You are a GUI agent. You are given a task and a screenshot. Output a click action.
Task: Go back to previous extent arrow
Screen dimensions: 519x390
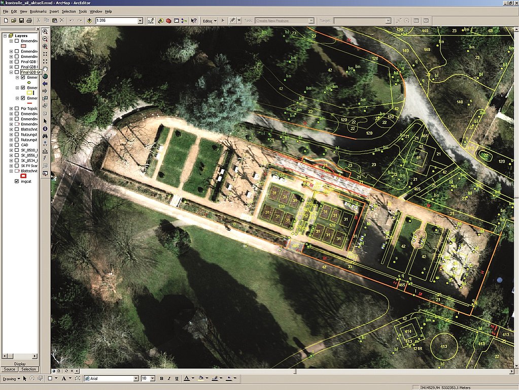coord(45,83)
